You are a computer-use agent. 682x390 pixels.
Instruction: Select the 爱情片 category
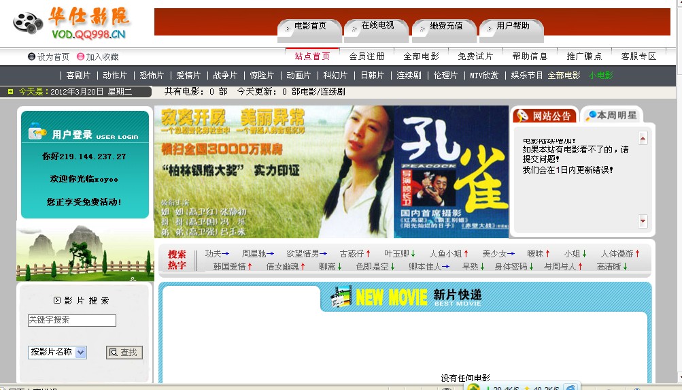coord(188,76)
